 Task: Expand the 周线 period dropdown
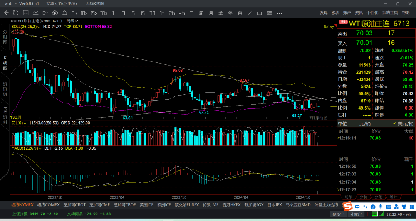point(70,20)
